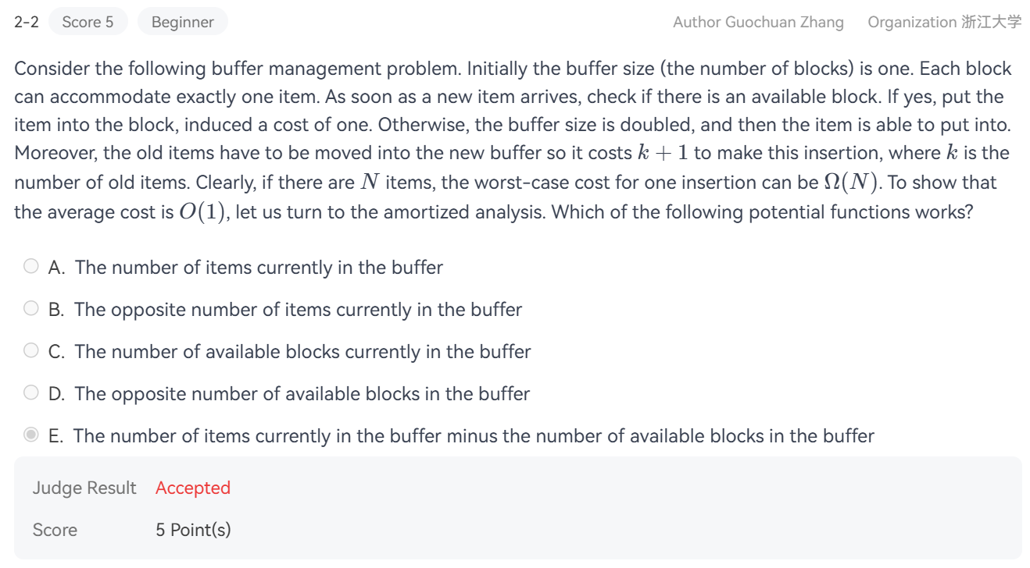Click the problem number 2-2

click(27, 22)
